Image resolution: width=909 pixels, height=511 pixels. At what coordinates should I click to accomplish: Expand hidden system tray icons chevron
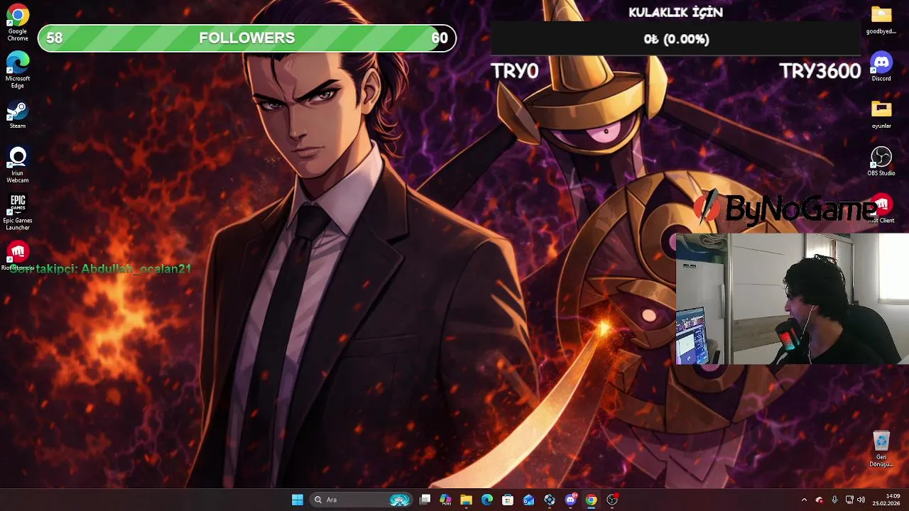point(804,500)
